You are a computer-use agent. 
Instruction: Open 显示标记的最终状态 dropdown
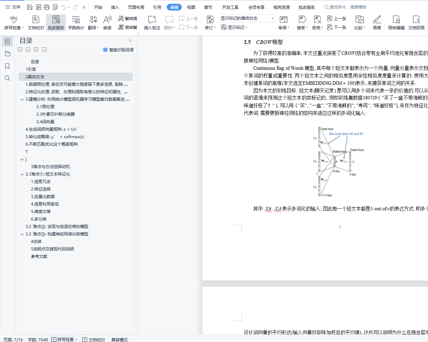click(x=247, y=18)
